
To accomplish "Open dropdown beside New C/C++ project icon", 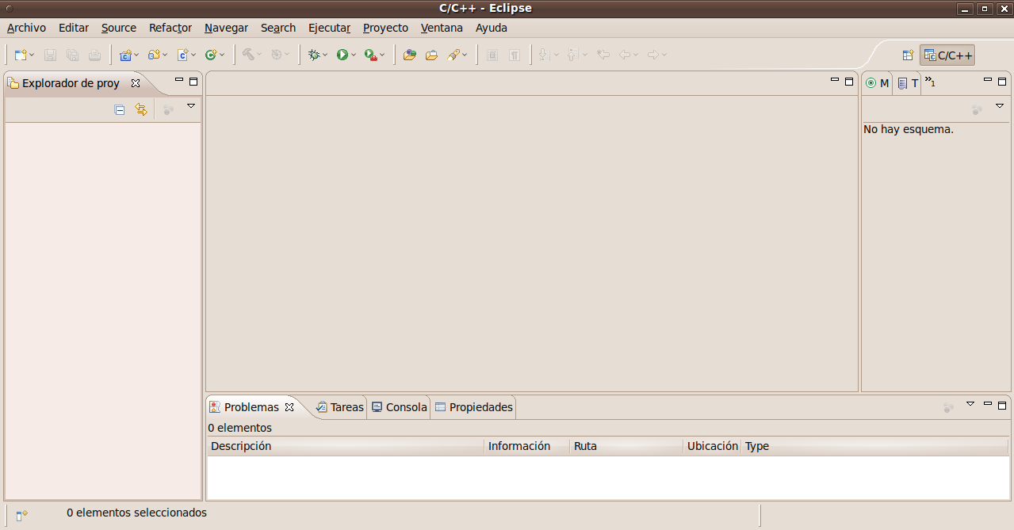I will (x=137, y=55).
